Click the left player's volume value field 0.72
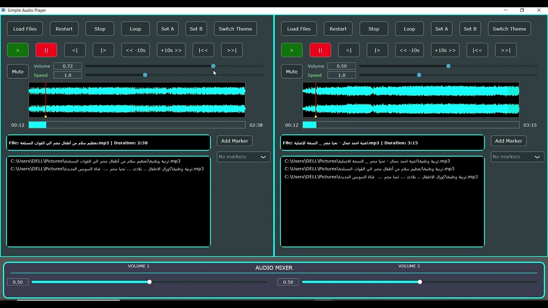Screen dimensions: 548x308 tap(68, 66)
